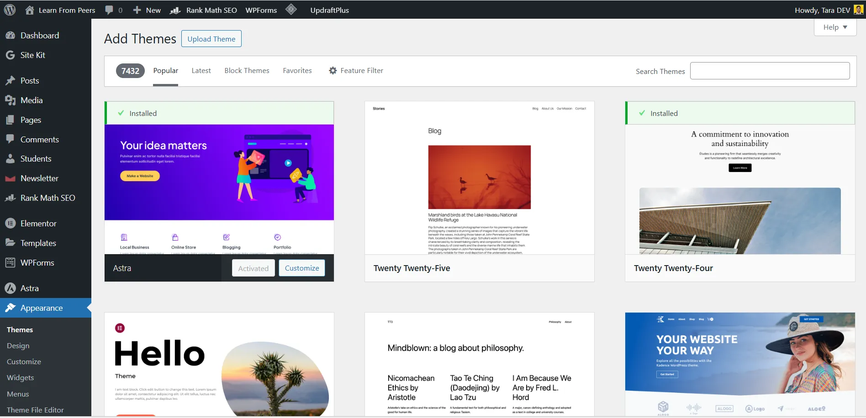The height and width of the screenshot is (418, 866).
Task: Focus the Search Themes input field
Action: [x=770, y=71]
